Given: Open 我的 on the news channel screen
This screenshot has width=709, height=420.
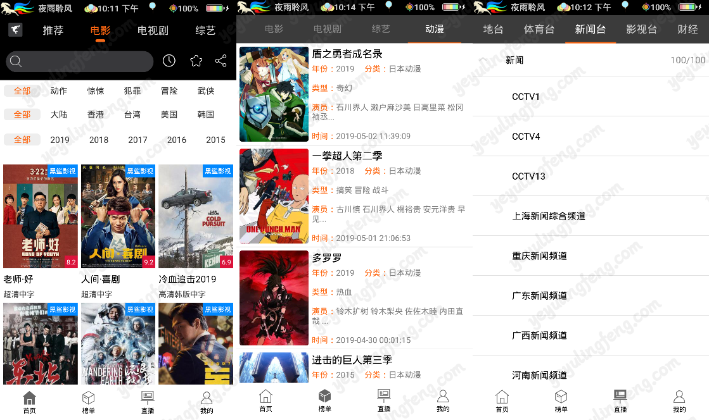Looking at the screenshot, I should click(x=679, y=401).
